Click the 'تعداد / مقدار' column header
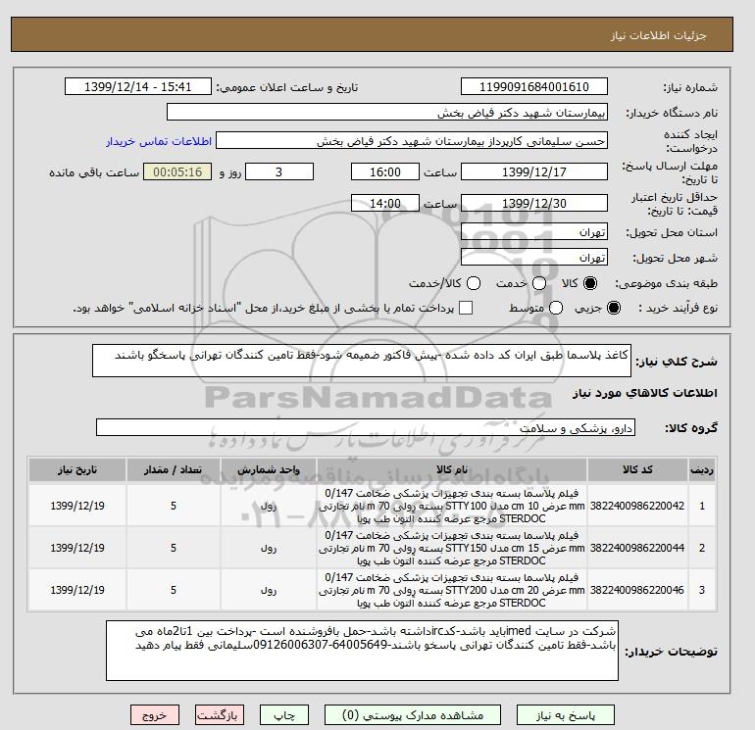Image resolution: width=755 pixels, height=730 pixels. 174,469
